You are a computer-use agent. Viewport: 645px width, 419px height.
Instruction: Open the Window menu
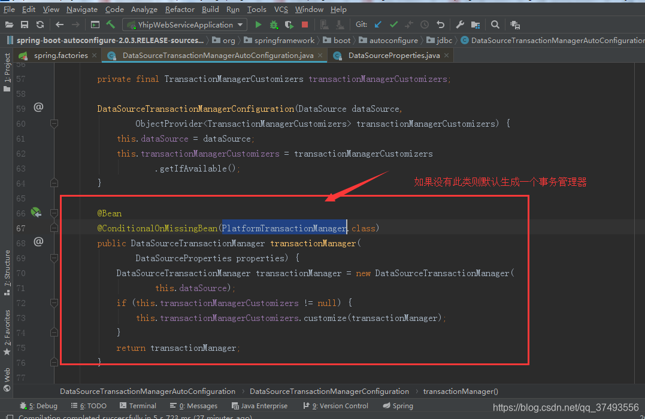(x=309, y=9)
